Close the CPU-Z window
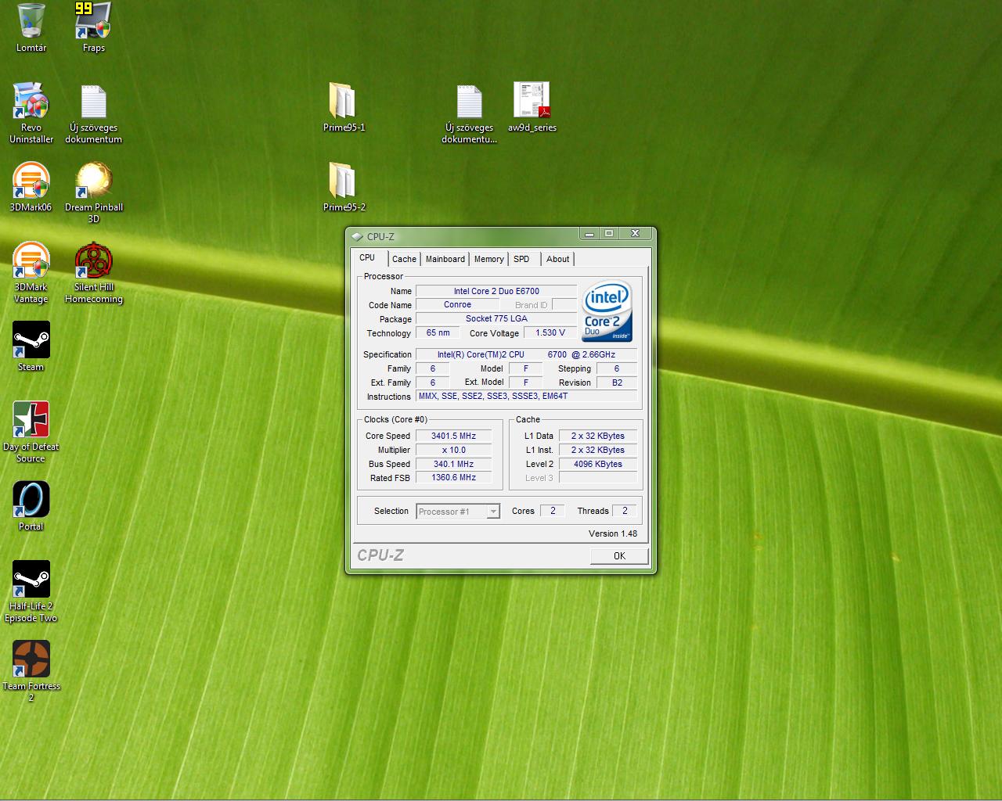Image resolution: width=1002 pixels, height=801 pixels. tap(636, 233)
